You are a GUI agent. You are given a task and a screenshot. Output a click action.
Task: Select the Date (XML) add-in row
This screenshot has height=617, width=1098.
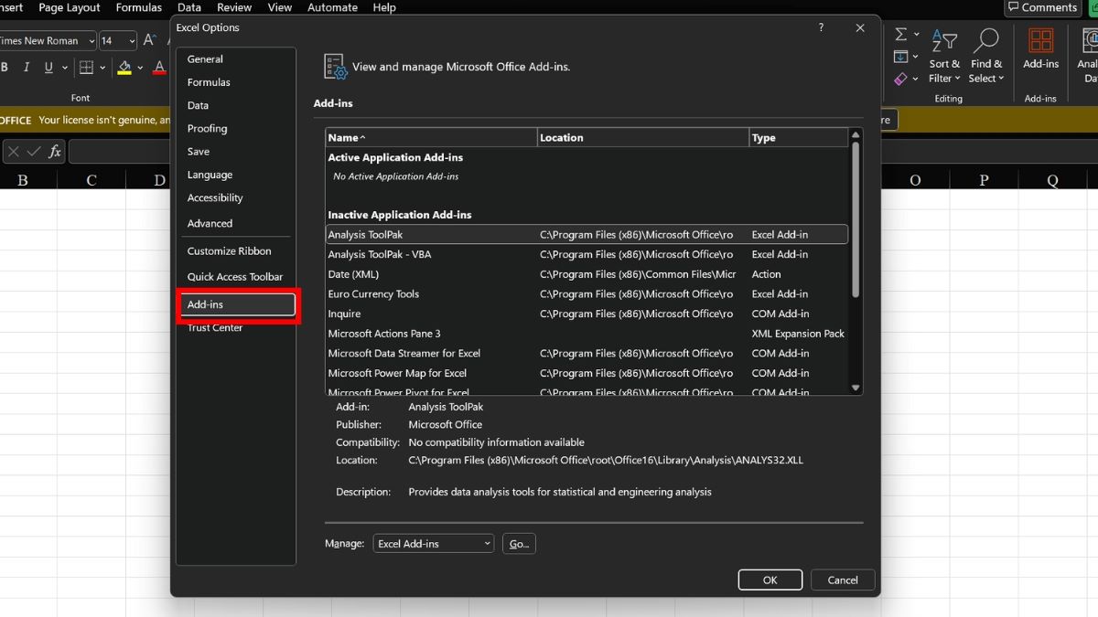click(587, 274)
